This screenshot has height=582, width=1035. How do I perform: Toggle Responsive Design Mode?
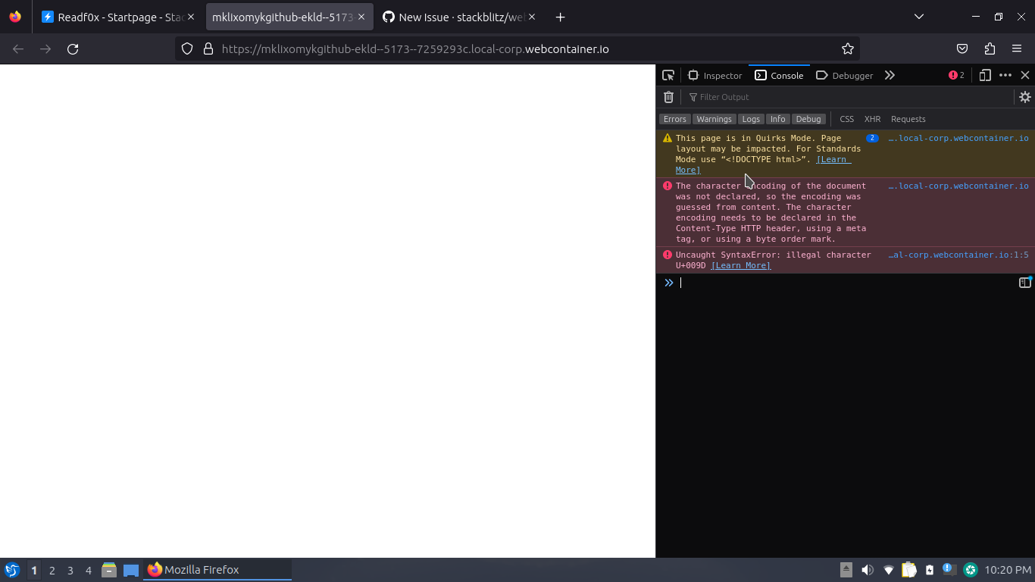(x=984, y=75)
